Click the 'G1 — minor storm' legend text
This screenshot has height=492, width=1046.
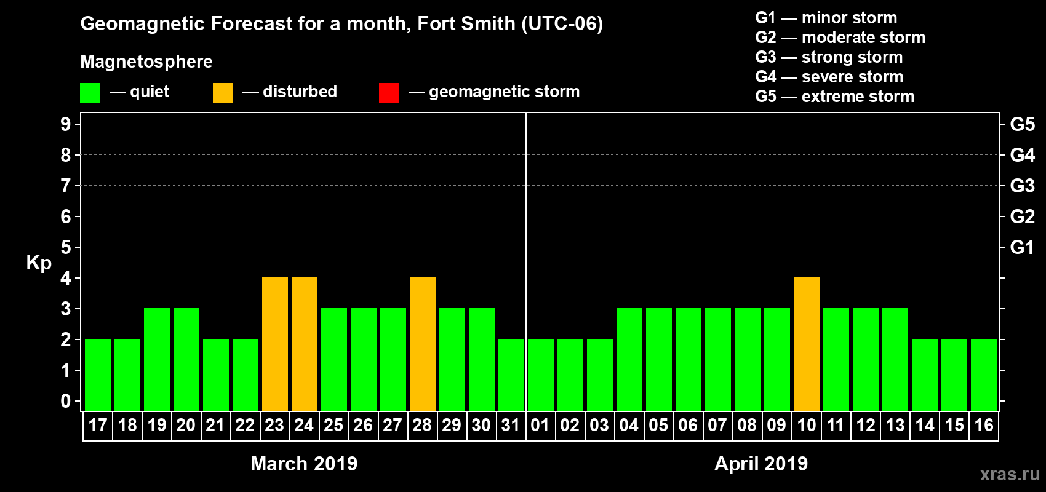[x=826, y=18]
